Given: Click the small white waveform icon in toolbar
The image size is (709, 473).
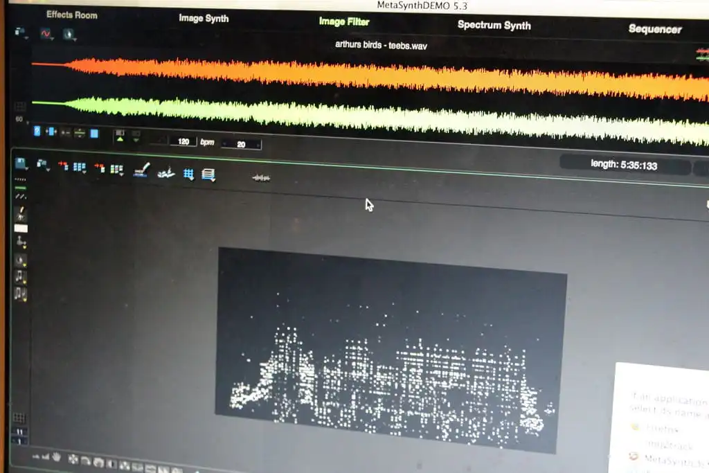Looking at the screenshot, I should [x=261, y=178].
